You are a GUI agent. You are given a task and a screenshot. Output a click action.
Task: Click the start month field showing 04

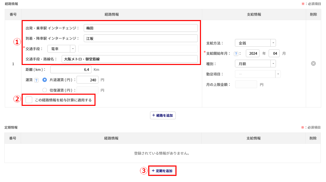(274, 54)
